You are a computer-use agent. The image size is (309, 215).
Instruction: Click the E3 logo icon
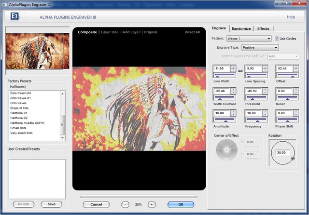tap(15, 17)
